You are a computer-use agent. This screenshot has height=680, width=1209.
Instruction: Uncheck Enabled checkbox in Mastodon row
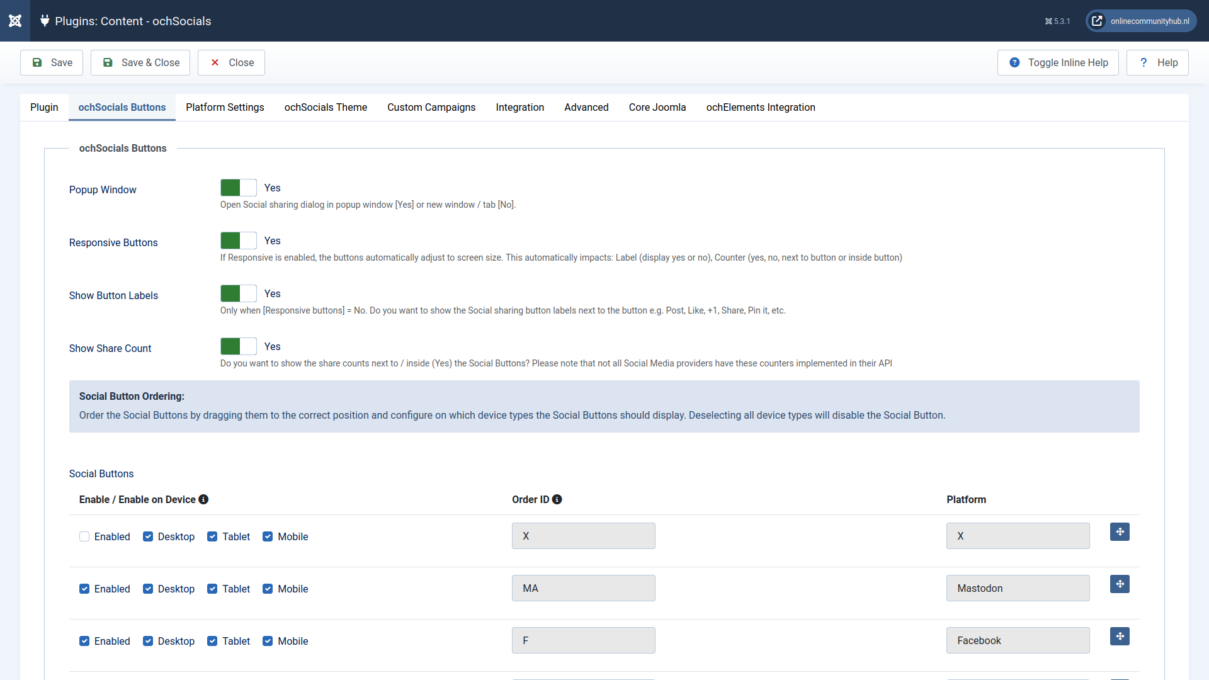(x=84, y=589)
